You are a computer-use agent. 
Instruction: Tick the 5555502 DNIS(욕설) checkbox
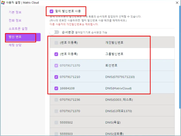click(56, 122)
